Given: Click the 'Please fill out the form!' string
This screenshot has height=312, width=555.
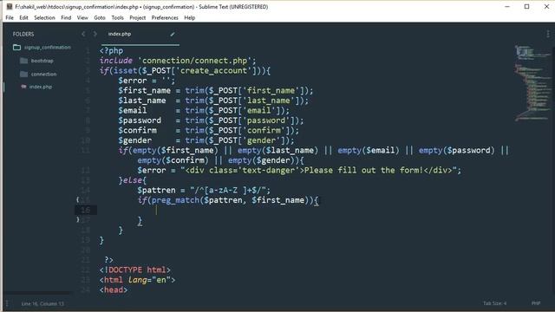Looking at the screenshot, I should [364, 170].
